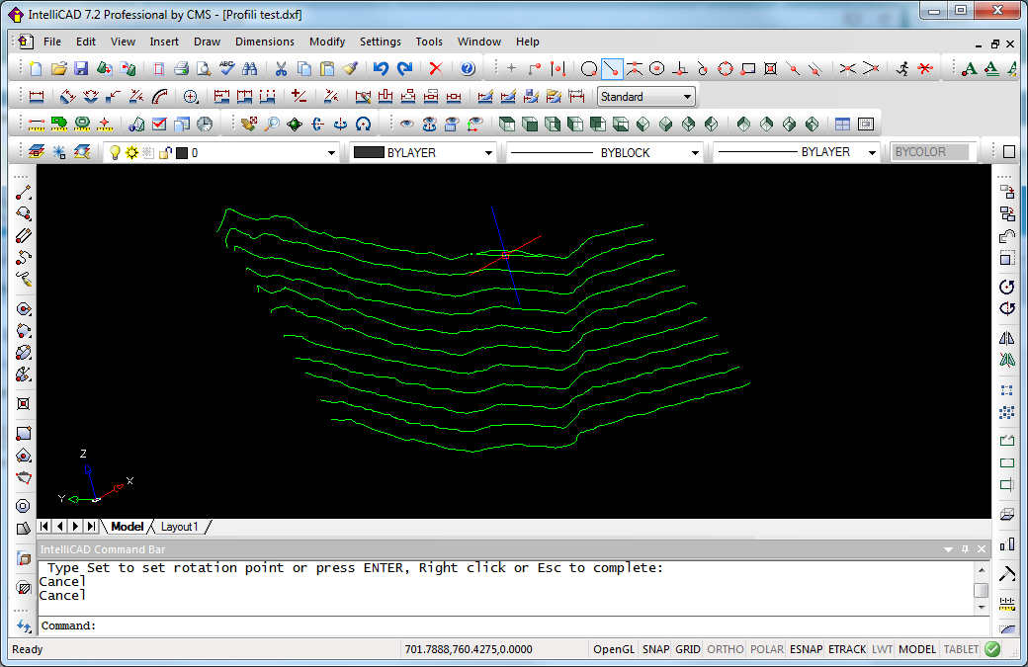Open the layer 0 dropdown list
Screen dimensions: 1028x667
[331, 153]
